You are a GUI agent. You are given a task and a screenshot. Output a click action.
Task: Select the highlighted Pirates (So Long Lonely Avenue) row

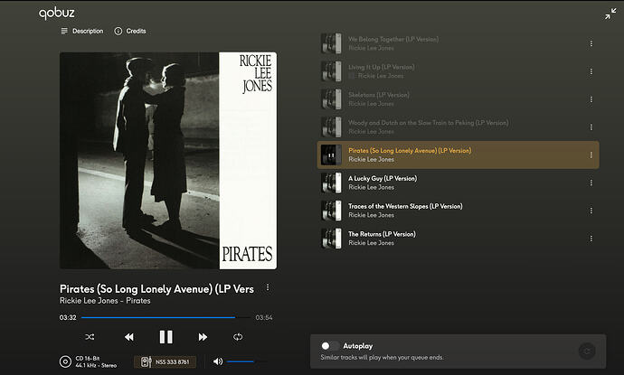458,155
